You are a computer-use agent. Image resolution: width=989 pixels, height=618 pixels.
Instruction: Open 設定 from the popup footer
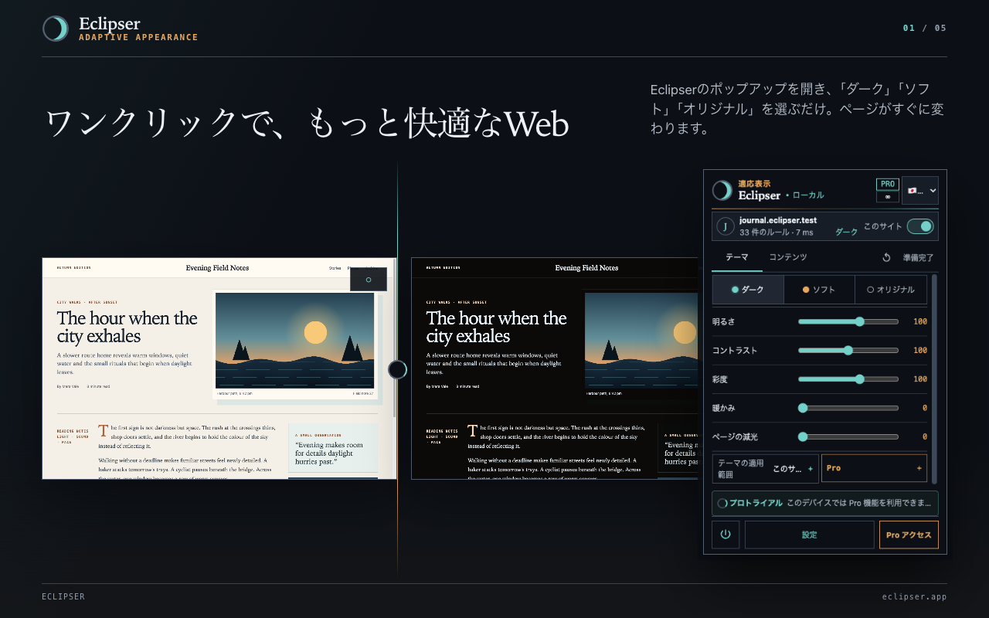[x=809, y=535]
